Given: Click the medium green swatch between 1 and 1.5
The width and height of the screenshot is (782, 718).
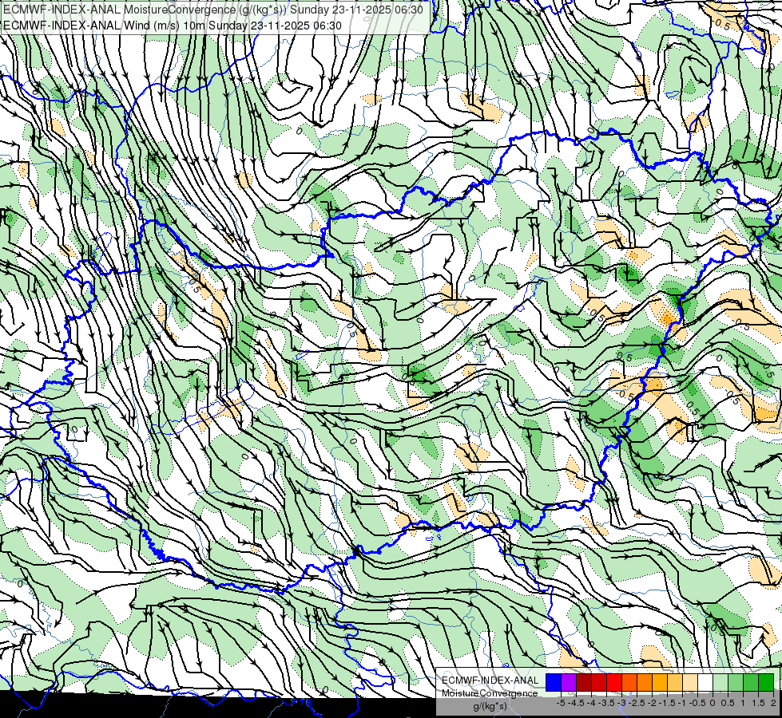Looking at the screenshot, I should click(x=751, y=683).
